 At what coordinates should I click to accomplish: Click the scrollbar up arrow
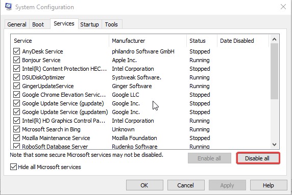pyautogui.click(x=274, y=39)
